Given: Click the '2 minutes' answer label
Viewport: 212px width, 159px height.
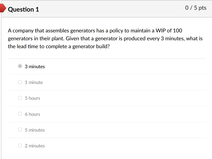Looking at the screenshot, I should 35,146.
